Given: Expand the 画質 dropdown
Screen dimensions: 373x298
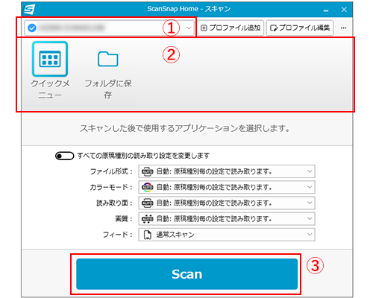Looking at the screenshot, I should click(227, 218).
